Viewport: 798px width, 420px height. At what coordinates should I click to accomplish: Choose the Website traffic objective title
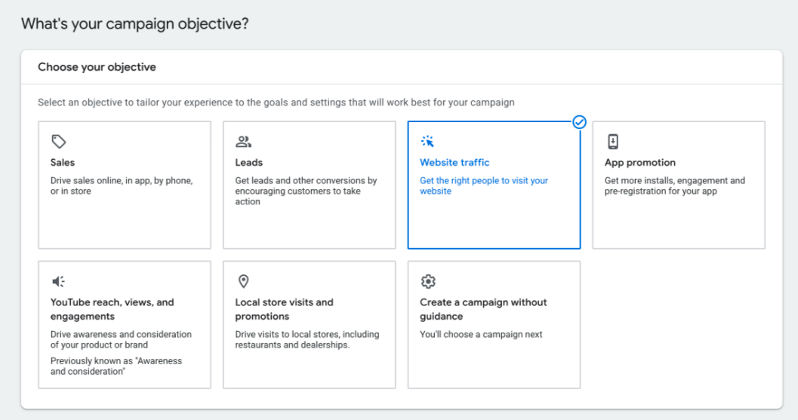(454, 163)
